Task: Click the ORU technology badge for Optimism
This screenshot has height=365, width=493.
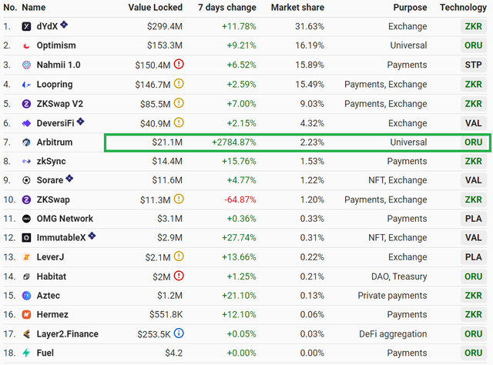Action: (474, 45)
